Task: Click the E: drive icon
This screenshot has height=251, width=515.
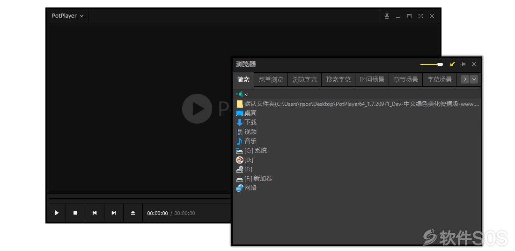Action: (x=240, y=169)
